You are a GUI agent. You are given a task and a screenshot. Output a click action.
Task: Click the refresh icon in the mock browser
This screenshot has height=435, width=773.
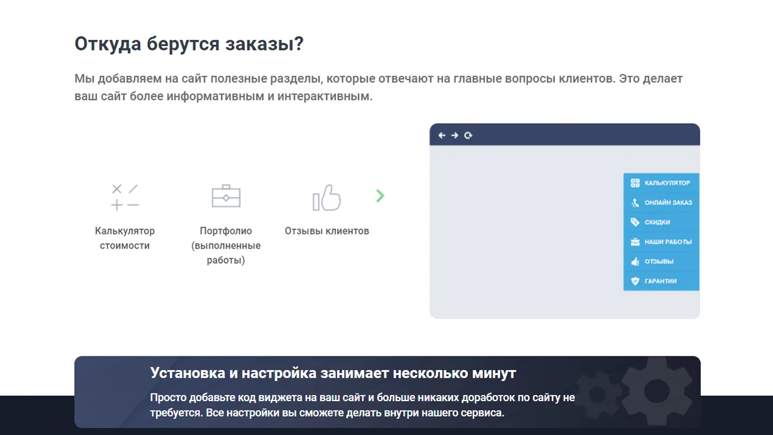(468, 136)
